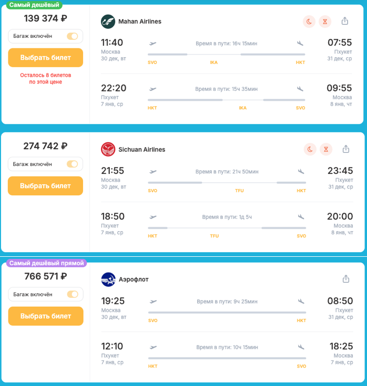Click the TFU layover code on outbound flight
The height and width of the screenshot is (386, 367).
[239, 191]
